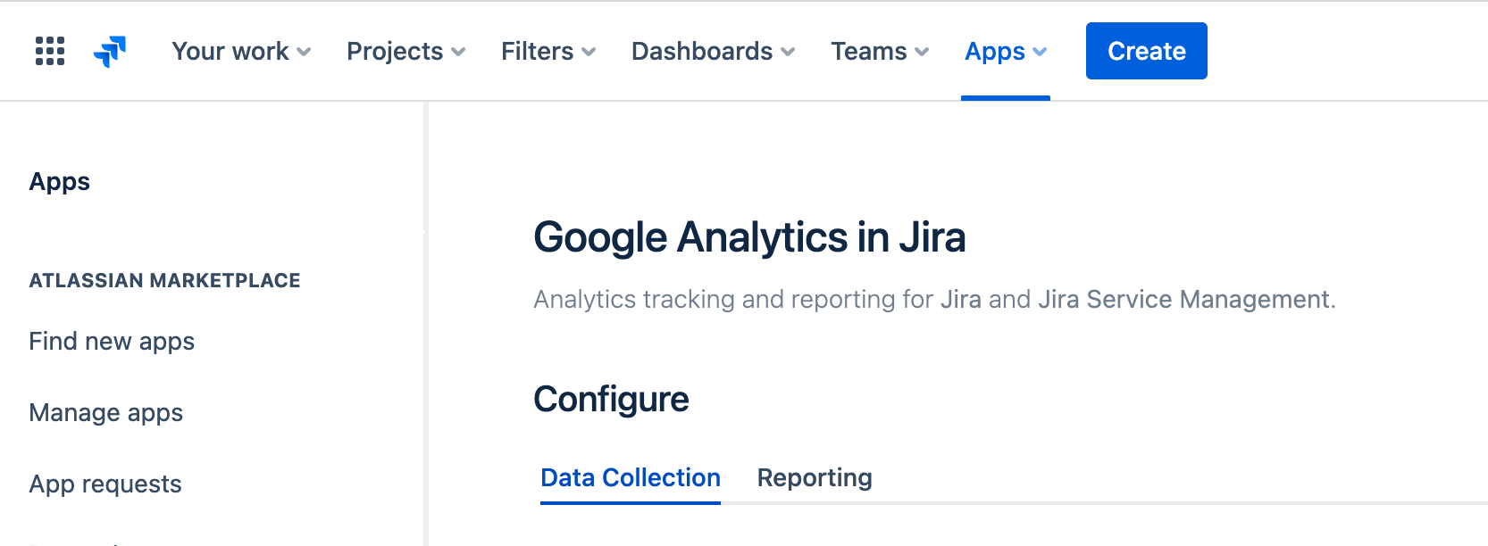Click the Jira logo icon
This screenshot has width=1488, height=546.
pyautogui.click(x=110, y=51)
